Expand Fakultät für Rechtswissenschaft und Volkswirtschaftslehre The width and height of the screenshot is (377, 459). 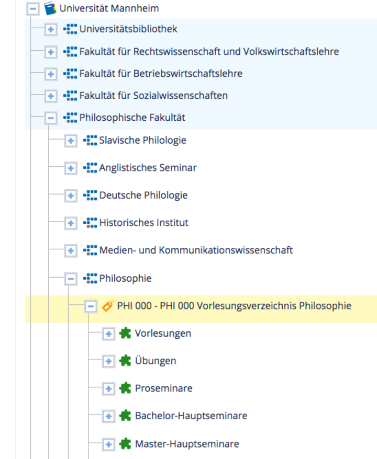click(x=51, y=52)
